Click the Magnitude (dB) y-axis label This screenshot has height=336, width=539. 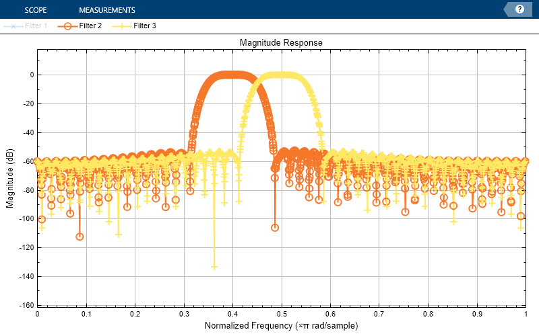click(x=9, y=178)
